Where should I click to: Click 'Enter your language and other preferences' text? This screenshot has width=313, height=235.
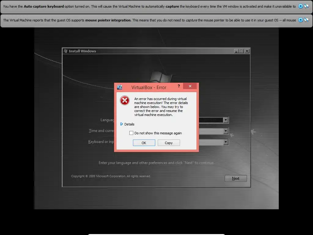pyautogui.click(x=156, y=163)
